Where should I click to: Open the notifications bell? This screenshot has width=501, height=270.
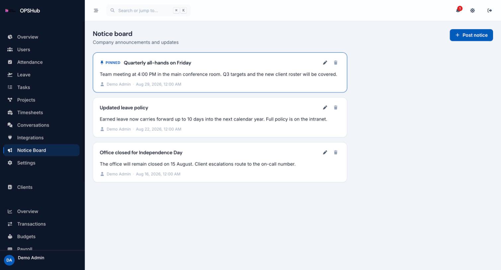pos(458,10)
